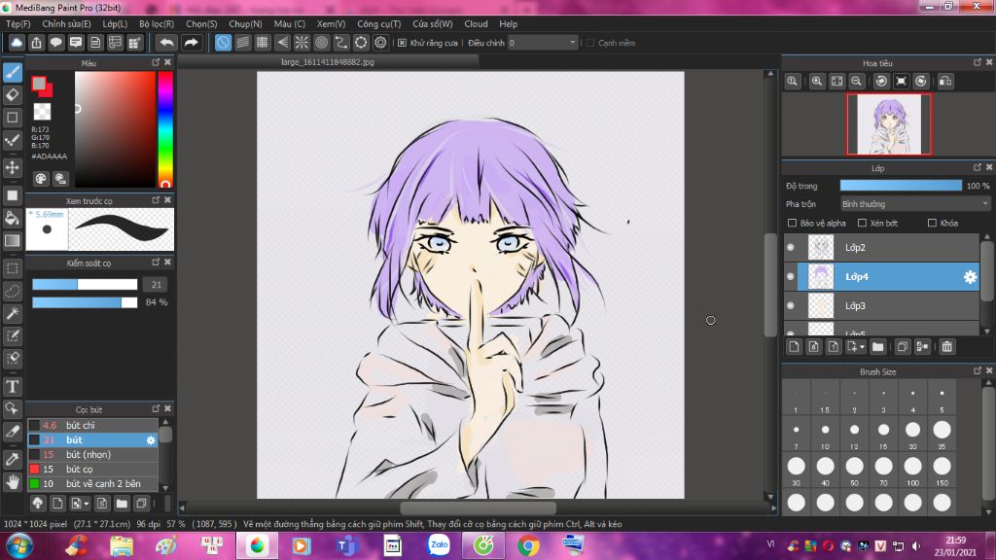Image resolution: width=996 pixels, height=560 pixels.
Task: Expand the add-layer dropdown arrow
Action: click(x=862, y=347)
